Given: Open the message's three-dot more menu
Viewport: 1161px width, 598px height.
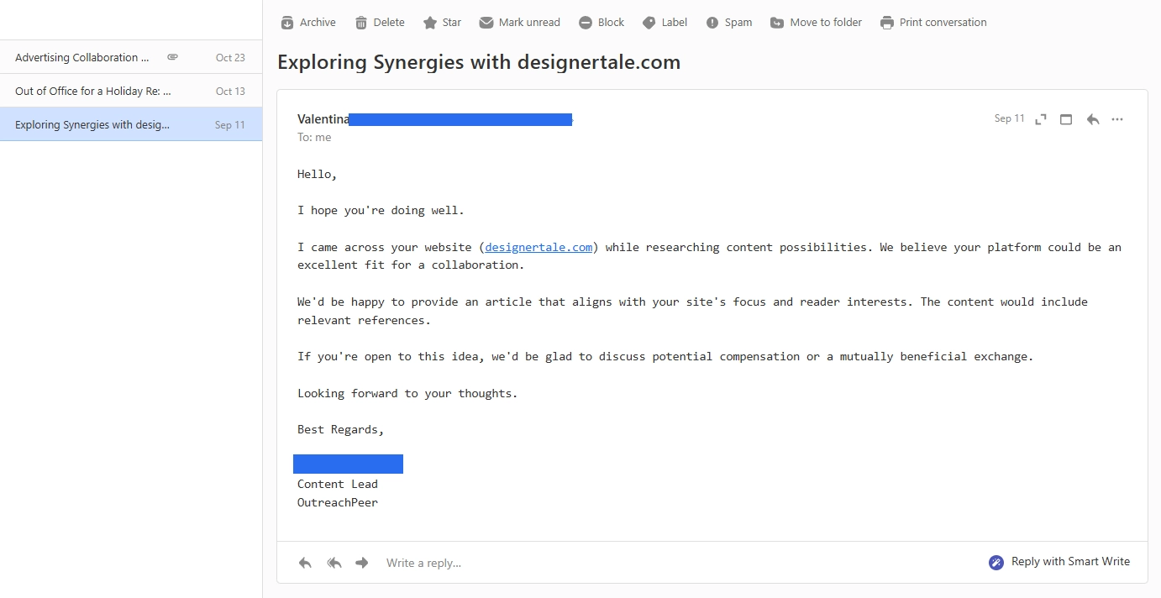Looking at the screenshot, I should click(x=1117, y=119).
